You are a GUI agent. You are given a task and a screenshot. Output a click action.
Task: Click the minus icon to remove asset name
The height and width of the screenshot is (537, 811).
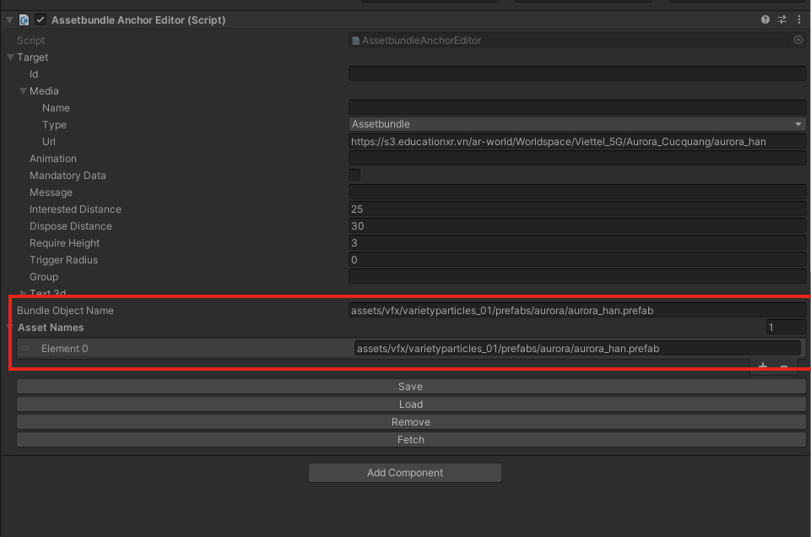click(x=784, y=366)
